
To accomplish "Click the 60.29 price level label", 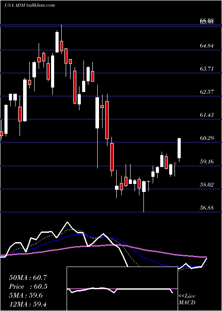I will point(207,138).
